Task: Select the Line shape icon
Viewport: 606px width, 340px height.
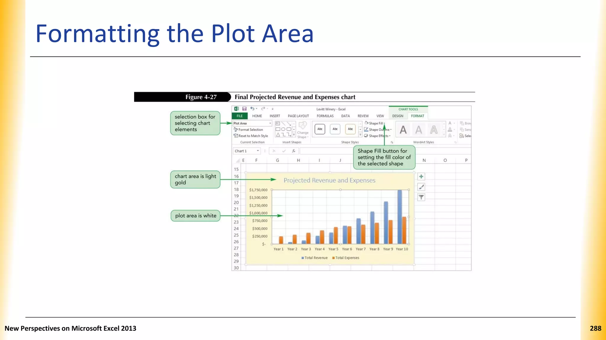Action: pyautogui.click(x=283, y=123)
